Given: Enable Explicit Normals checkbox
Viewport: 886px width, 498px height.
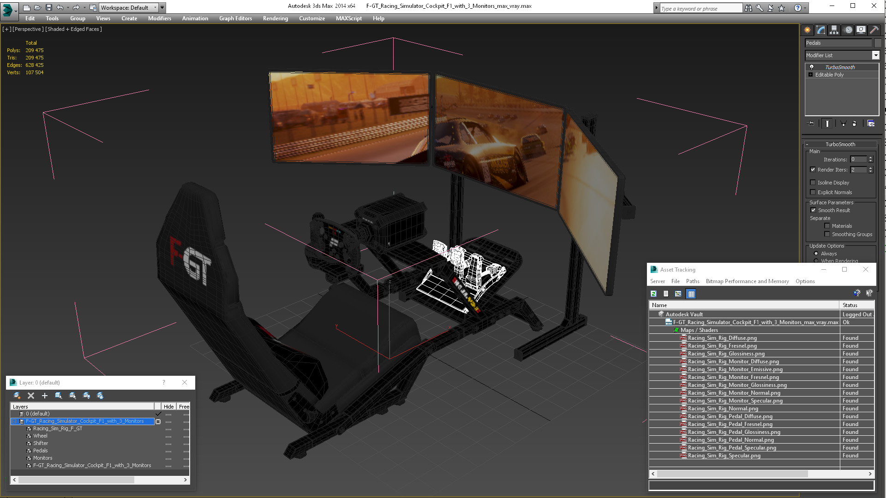Looking at the screenshot, I should [x=813, y=192].
